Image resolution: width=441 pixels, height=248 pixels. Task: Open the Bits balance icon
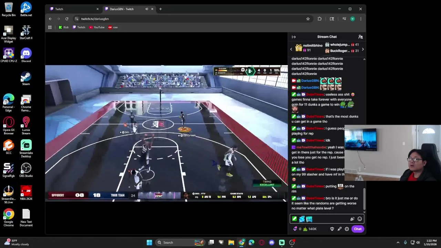pos(297,229)
